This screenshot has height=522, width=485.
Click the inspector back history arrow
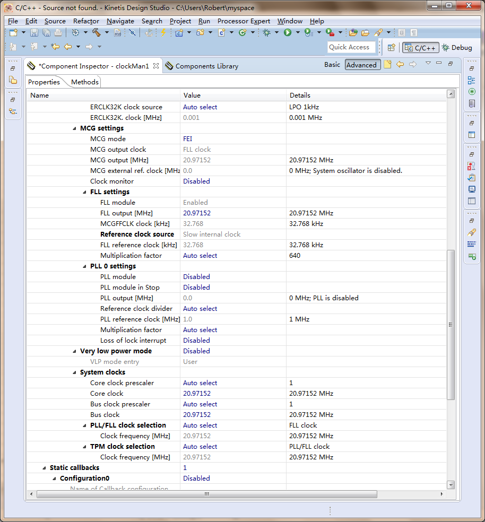click(400, 64)
